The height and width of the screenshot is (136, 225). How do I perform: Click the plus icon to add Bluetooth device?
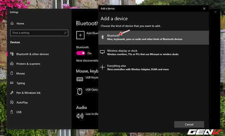point(80,35)
